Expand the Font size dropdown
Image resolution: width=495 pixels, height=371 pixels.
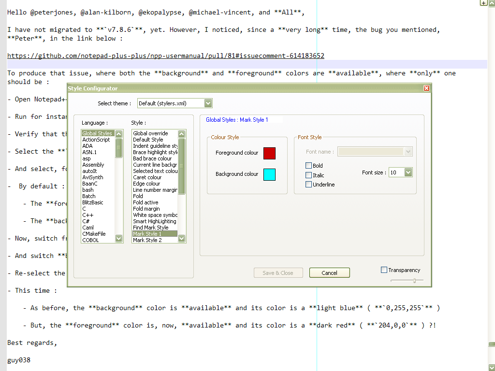pyautogui.click(x=408, y=172)
